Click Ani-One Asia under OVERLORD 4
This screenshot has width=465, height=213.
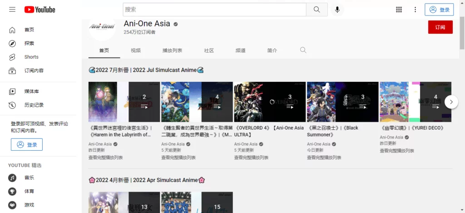pos(246,144)
